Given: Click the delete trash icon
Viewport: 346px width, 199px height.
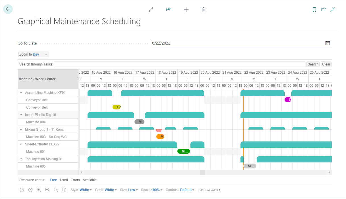Looking at the screenshot, I should (204, 9).
